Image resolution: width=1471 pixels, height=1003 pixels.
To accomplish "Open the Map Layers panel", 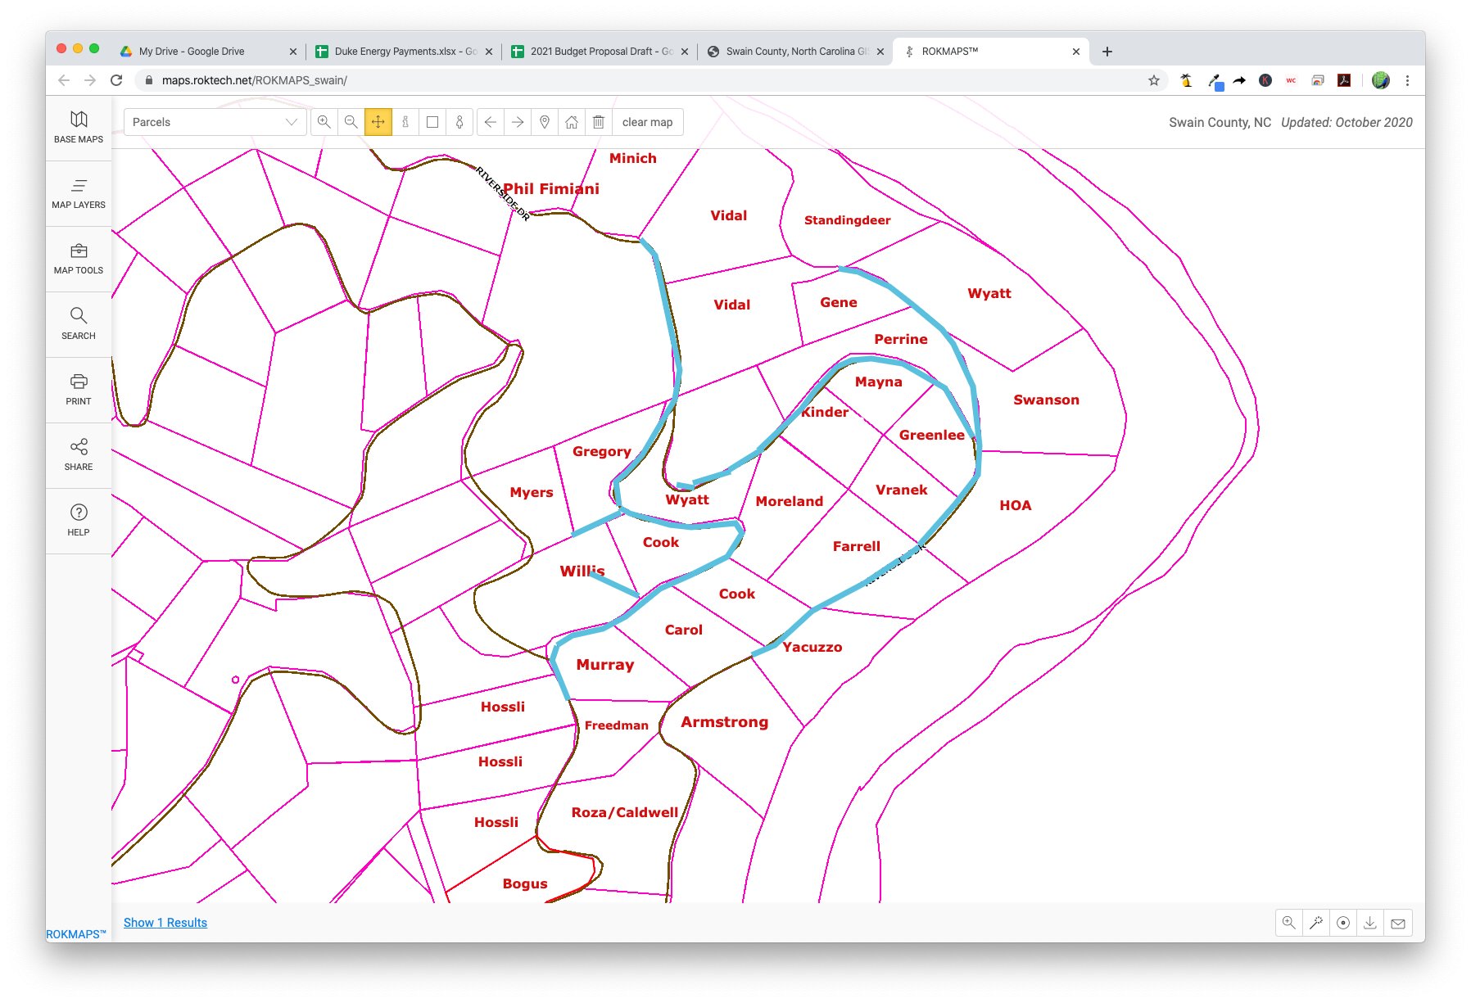I will tap(79, 193).
